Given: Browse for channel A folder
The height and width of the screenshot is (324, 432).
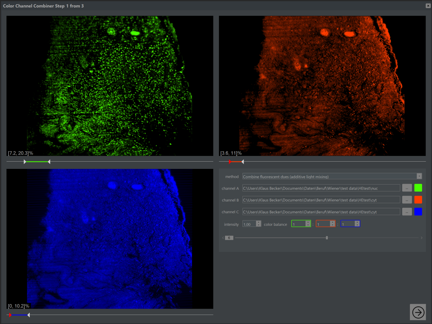Looking at the screenshot, I should point(407,188).
